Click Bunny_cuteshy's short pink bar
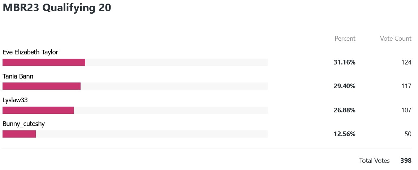Image resolution: width=418 pixels, height=170 pixels. pyautogui.click(x=19, y=134)
